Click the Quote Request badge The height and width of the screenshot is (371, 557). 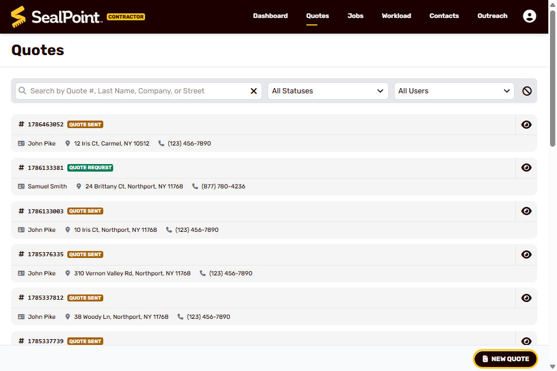pyautogui.click(x=91, y=168)
